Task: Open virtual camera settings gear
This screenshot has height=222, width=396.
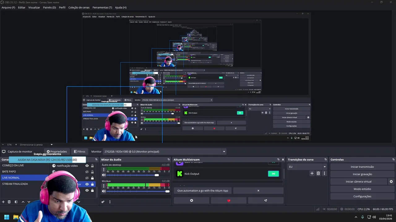Action: tap(391, 182)
